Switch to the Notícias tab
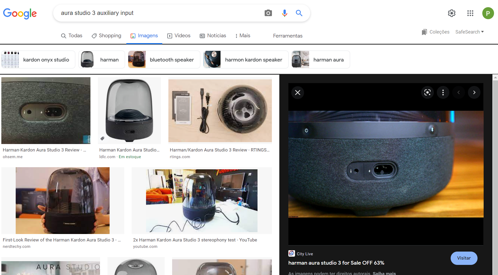 (x=213, y=36)
